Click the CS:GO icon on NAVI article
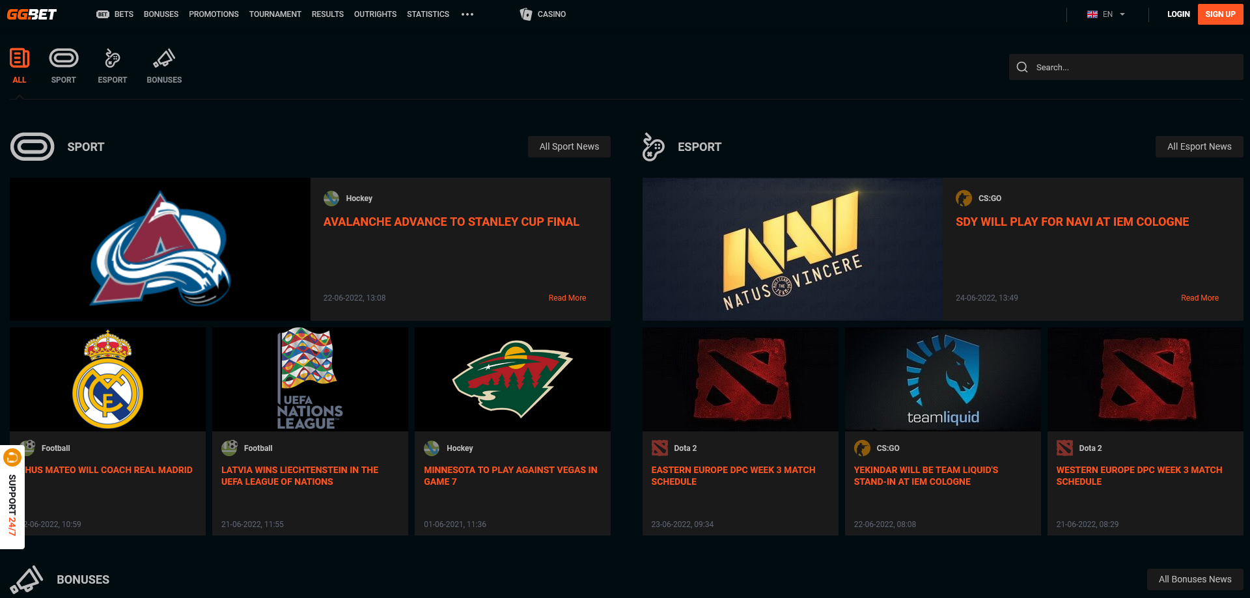The height and width of the screenshot is (598, 1250). (964, 198)
